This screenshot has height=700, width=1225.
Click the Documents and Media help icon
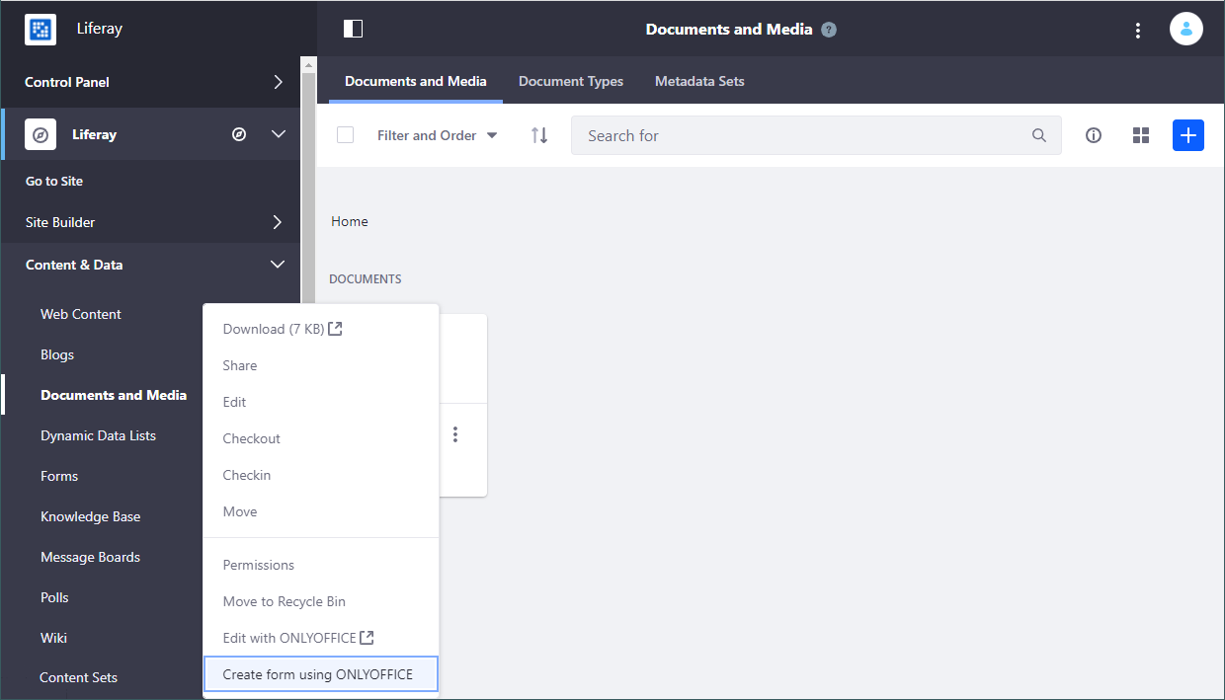coord(829,30)
